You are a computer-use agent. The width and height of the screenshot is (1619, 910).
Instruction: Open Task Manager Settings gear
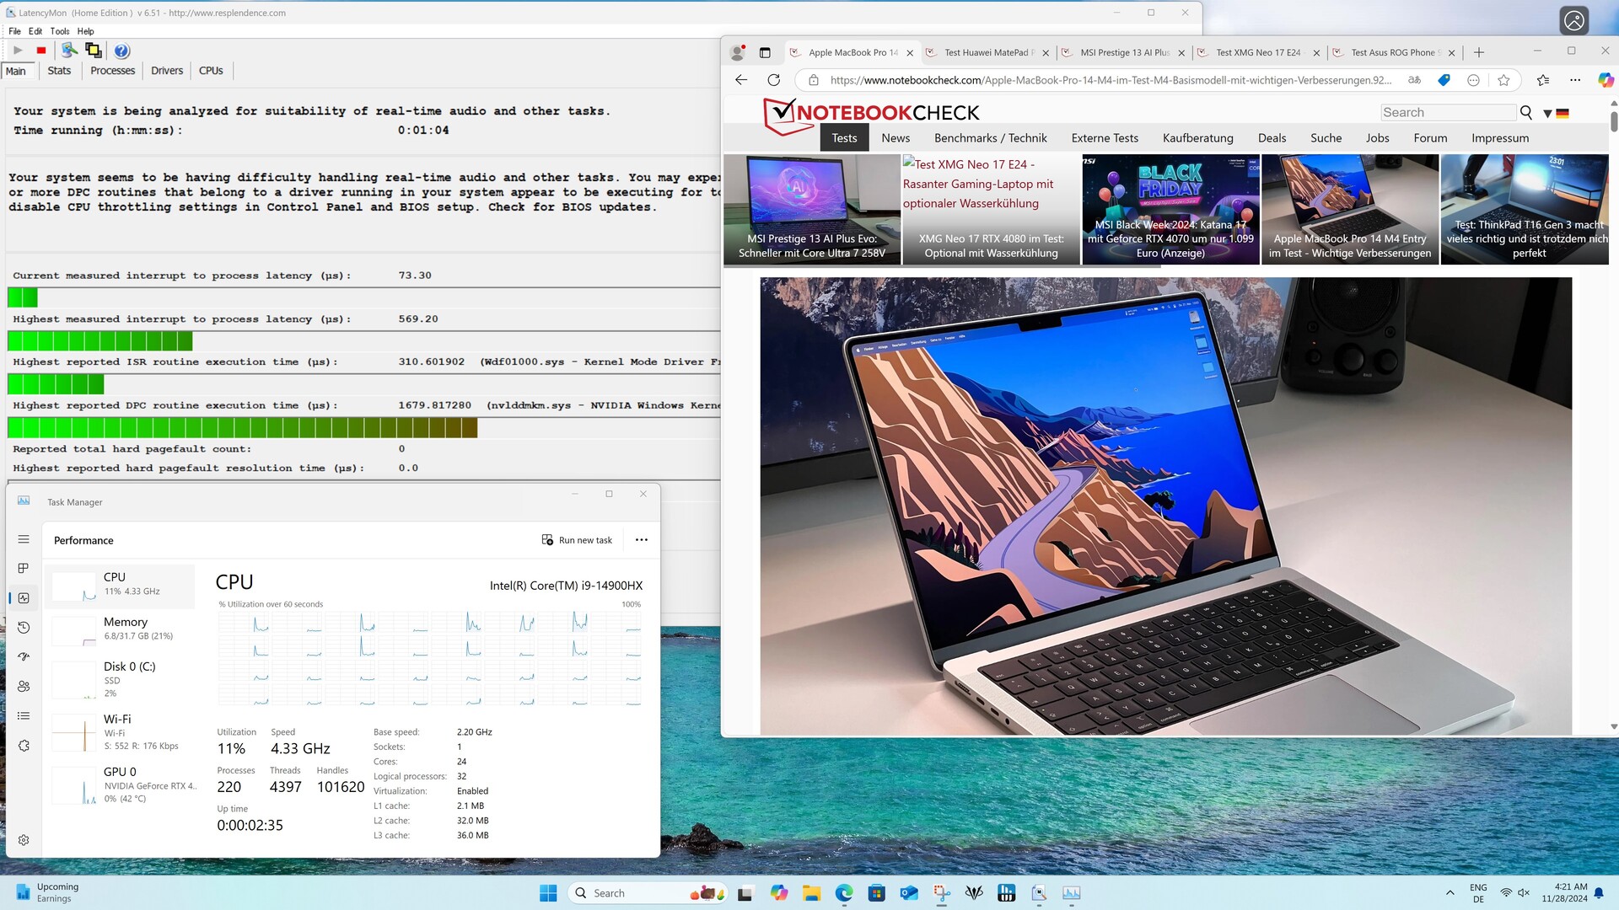click(x=24, y=840)
